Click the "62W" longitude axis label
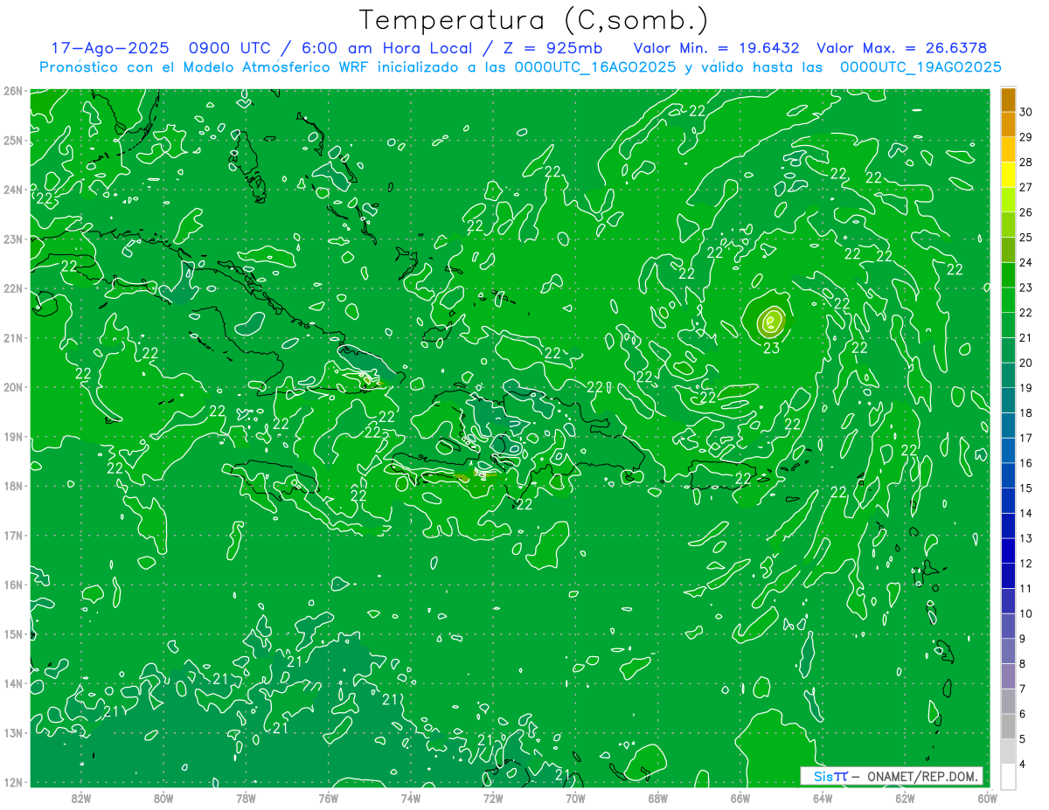 [905, 798]
